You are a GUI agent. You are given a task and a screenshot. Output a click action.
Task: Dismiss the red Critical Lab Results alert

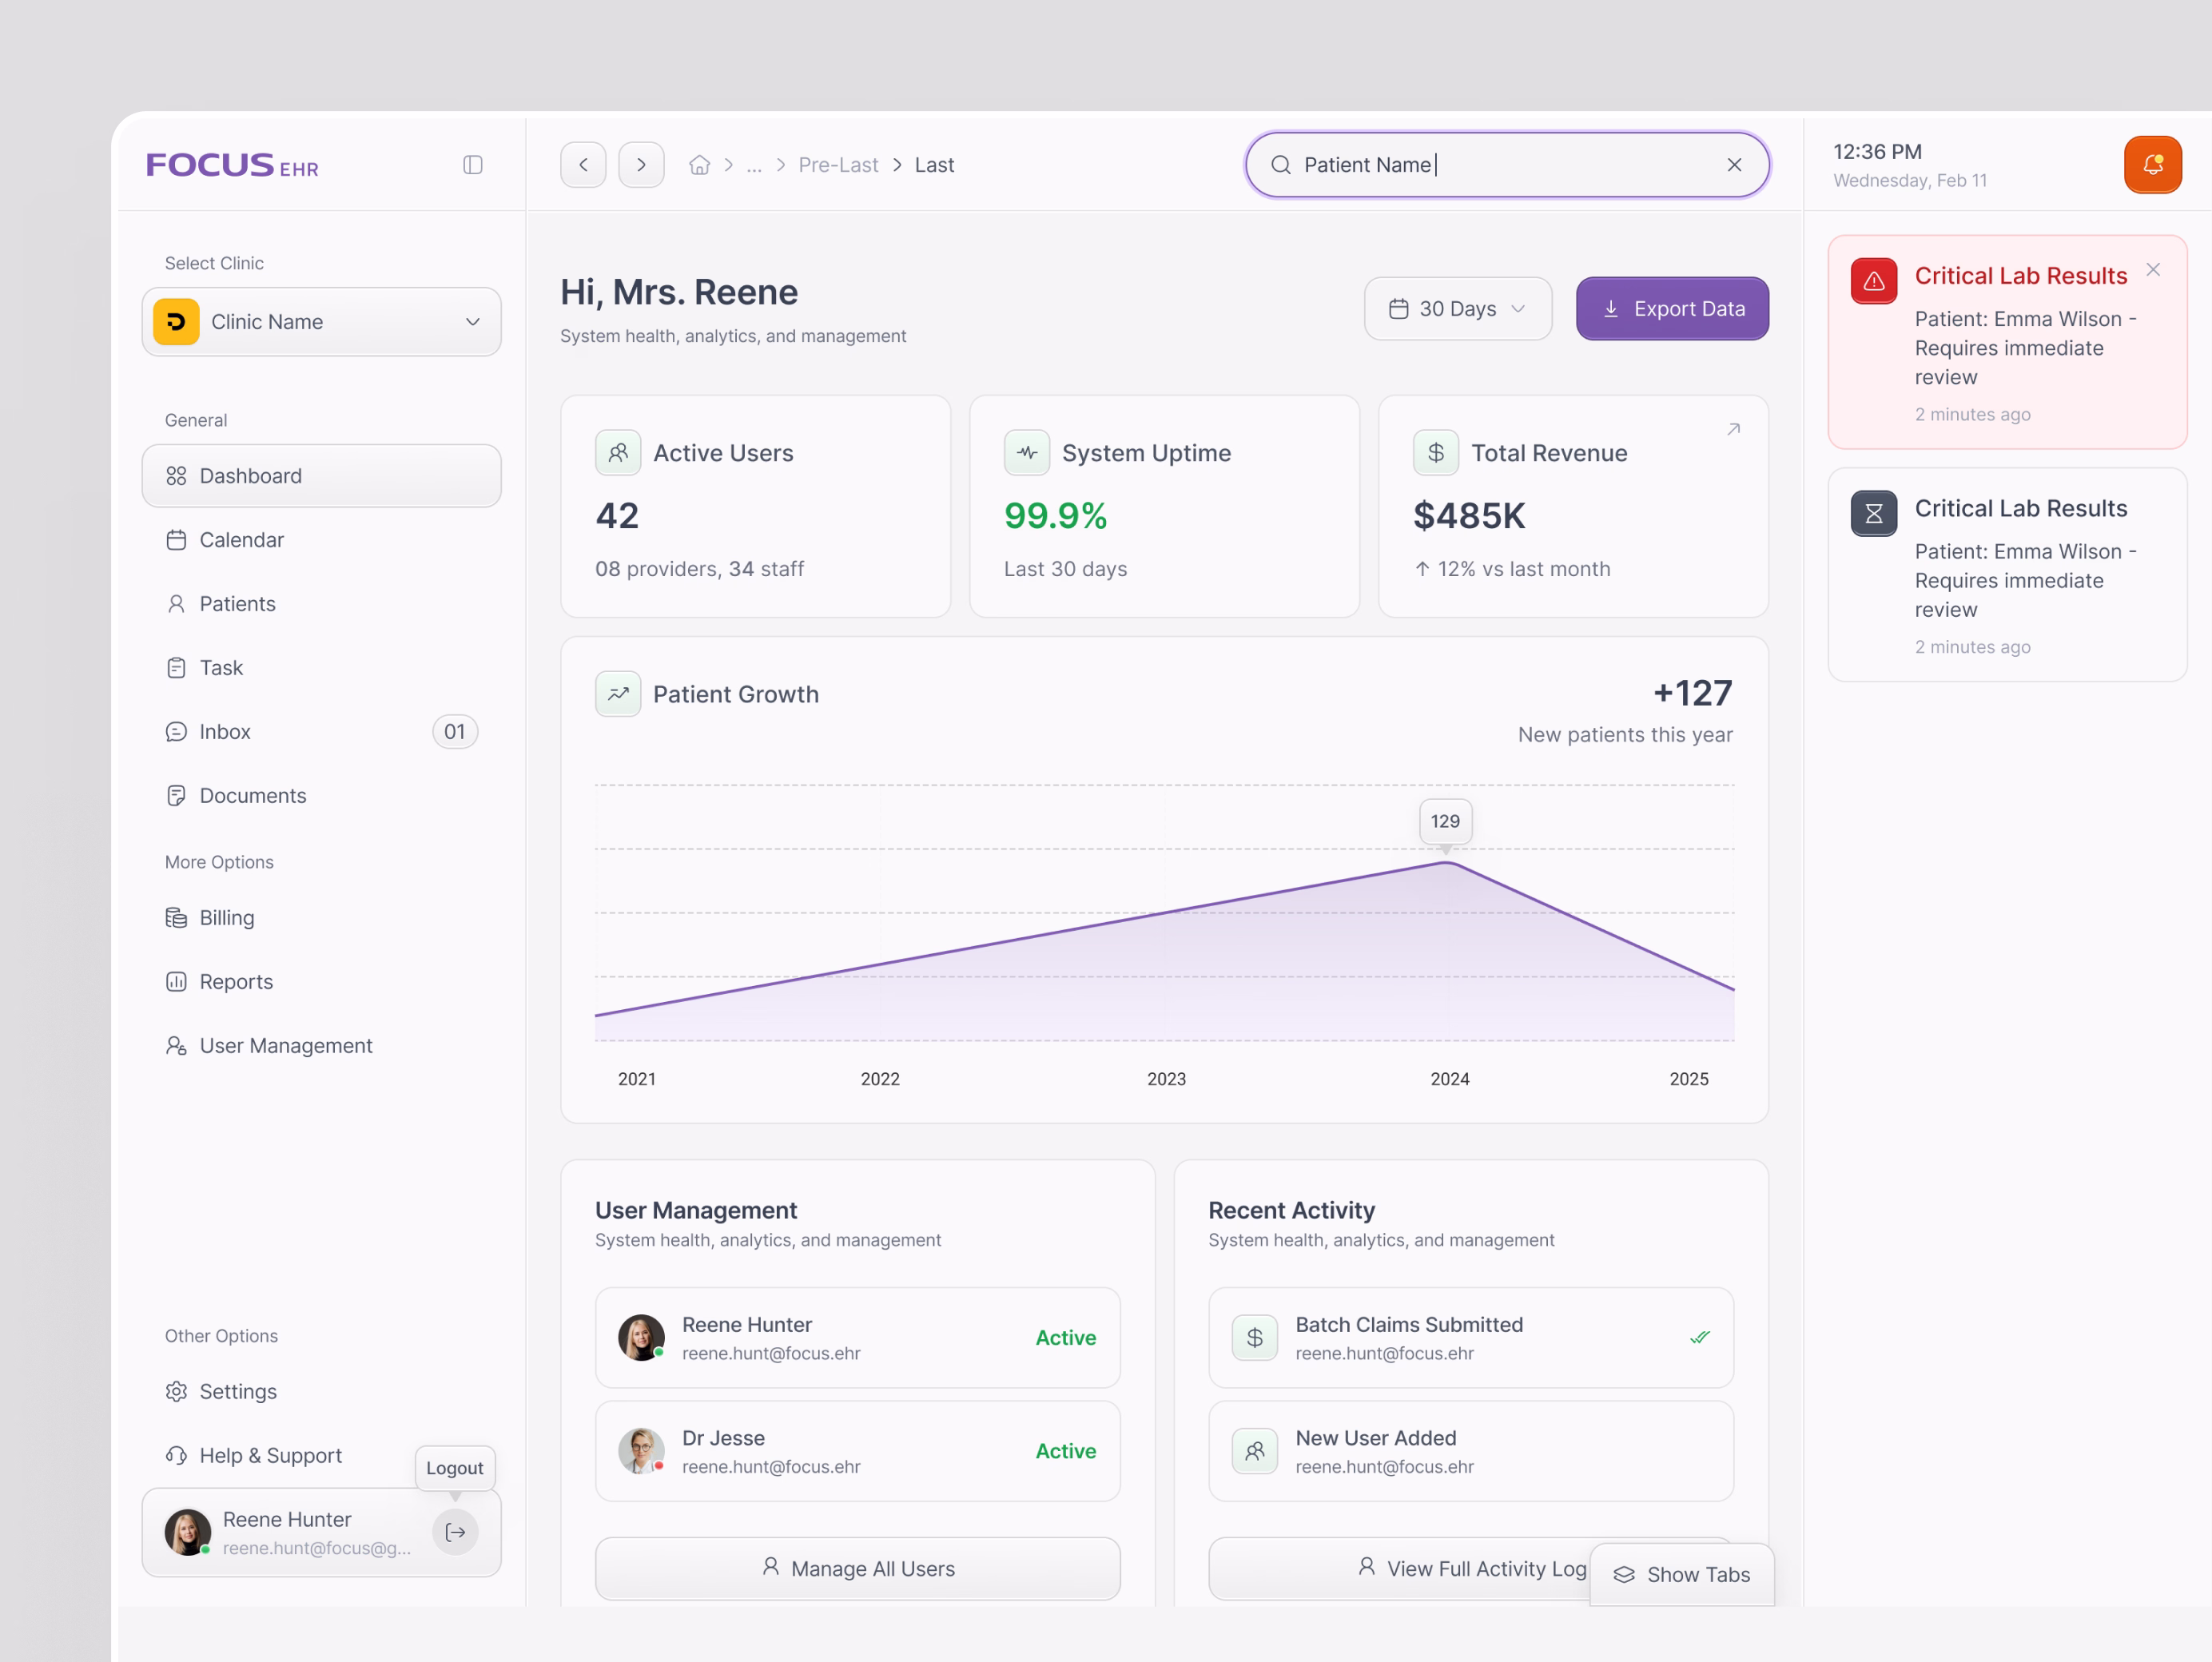click(2152, 270)
